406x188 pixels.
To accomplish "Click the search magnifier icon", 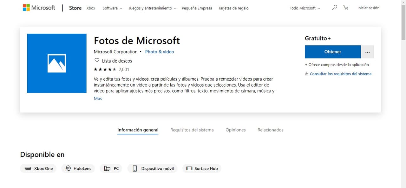I will coord(334,7).
